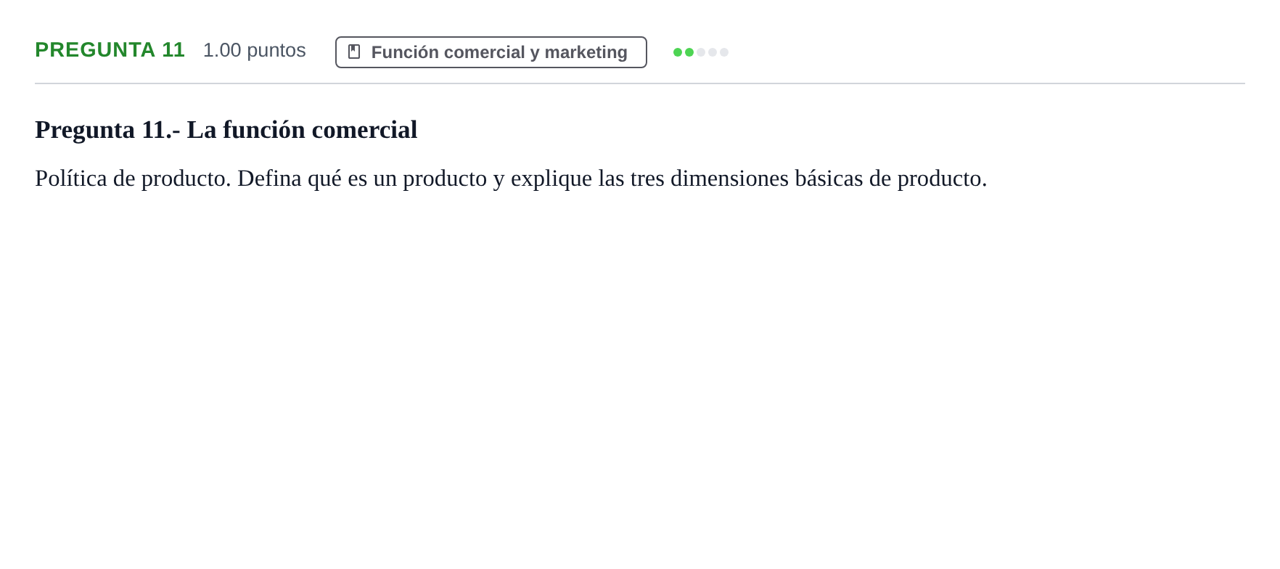
Task: Click the book icon in the topic tag
Action: click(354, 52)
